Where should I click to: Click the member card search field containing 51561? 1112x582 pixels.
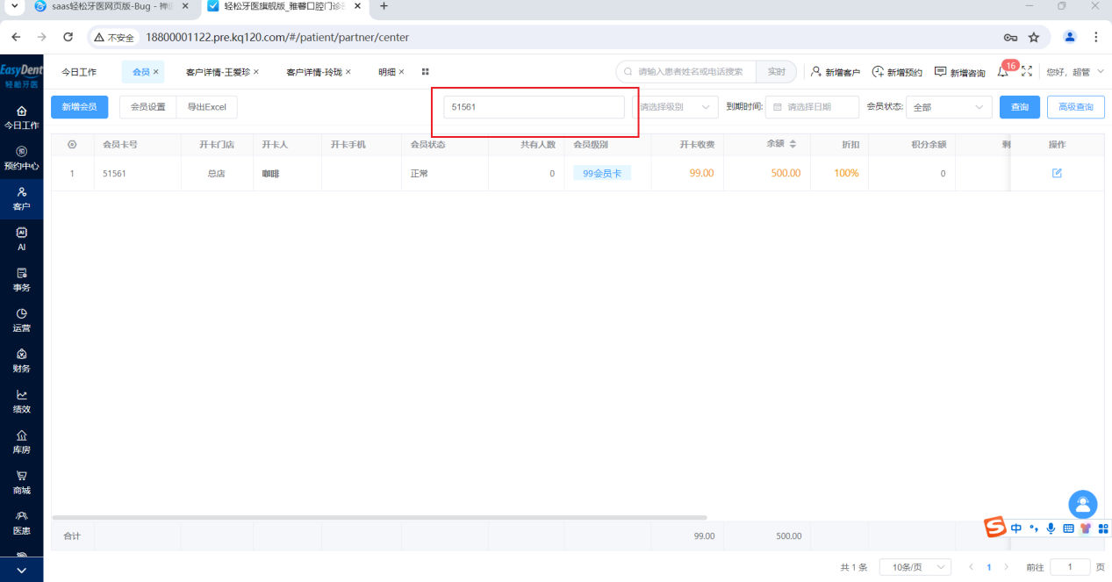click(x=534, y=107)
